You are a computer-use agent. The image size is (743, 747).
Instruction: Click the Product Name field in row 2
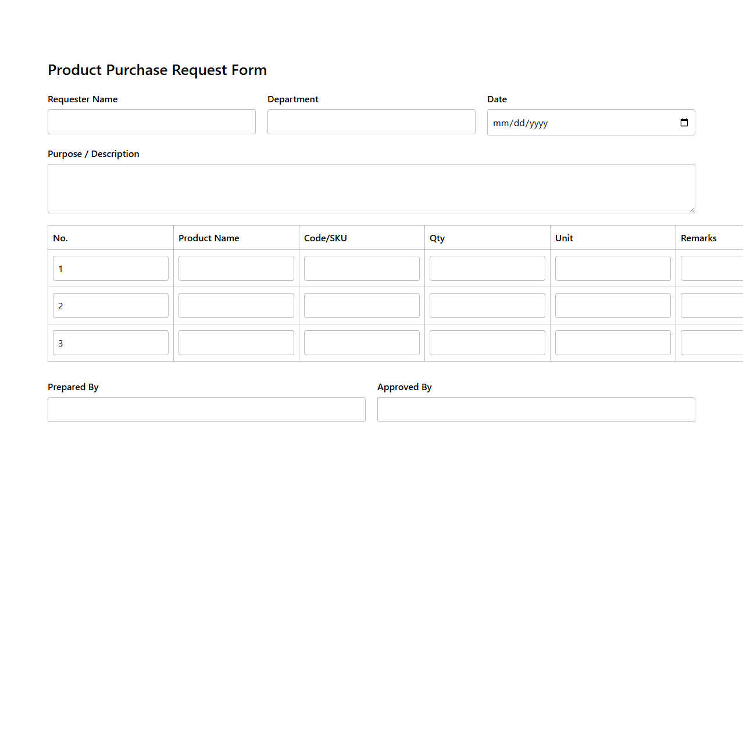coord(236,305)
